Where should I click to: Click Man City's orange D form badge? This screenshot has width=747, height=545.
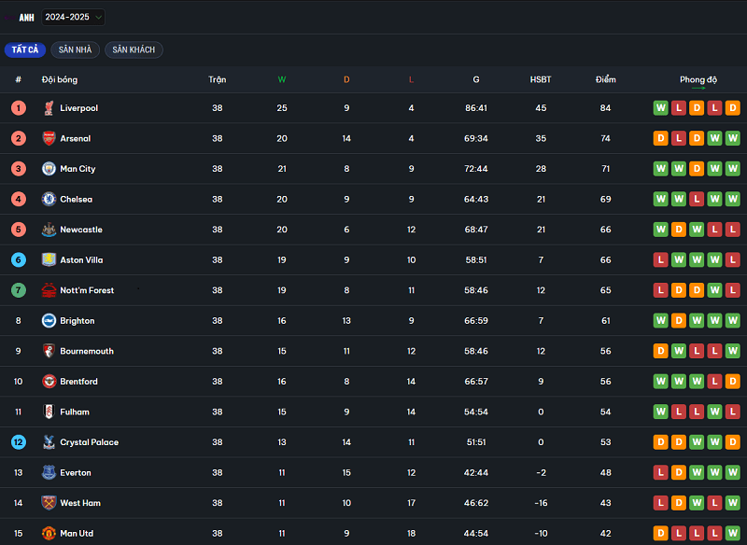pos(697,169)
